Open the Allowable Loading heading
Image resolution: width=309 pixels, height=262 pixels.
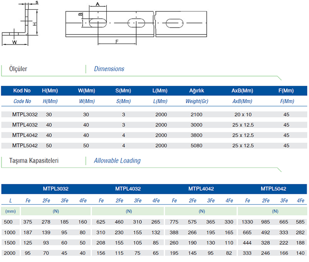point(117,161)
